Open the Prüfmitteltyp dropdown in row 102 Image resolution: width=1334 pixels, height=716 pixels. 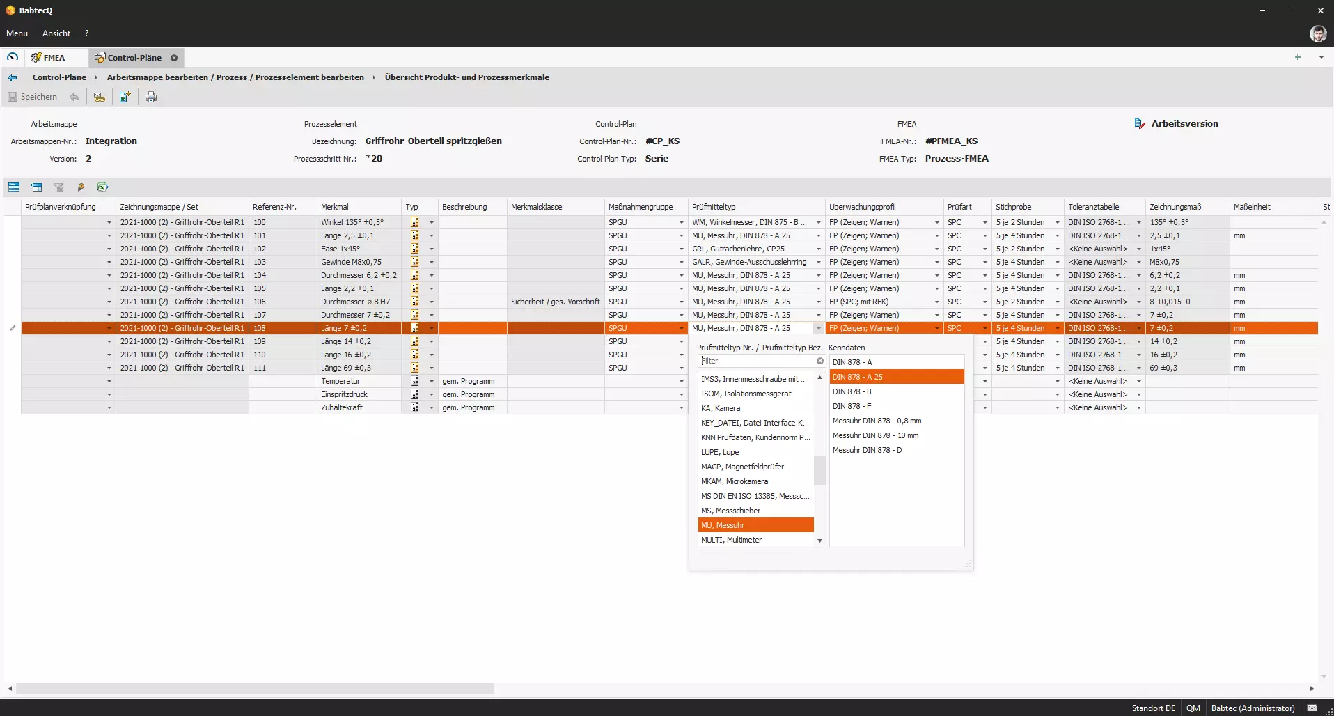point(819,249)
